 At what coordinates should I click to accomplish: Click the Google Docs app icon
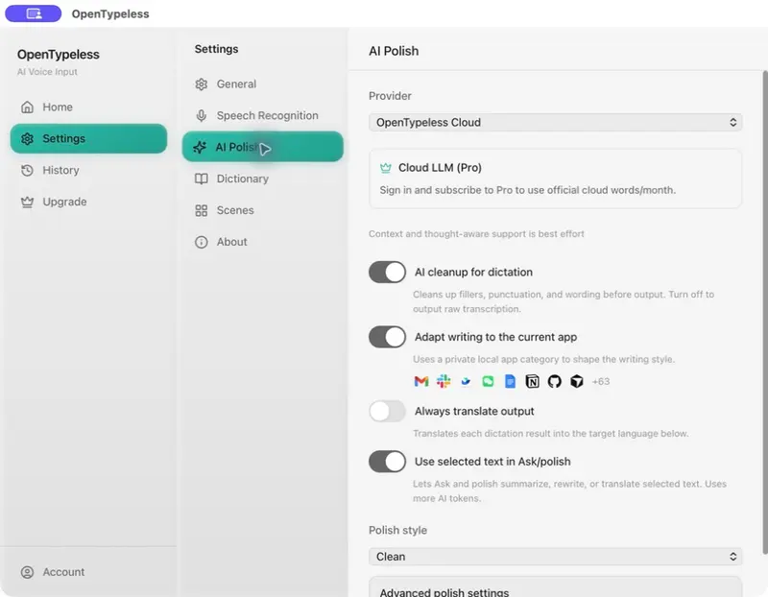[510, 381]
